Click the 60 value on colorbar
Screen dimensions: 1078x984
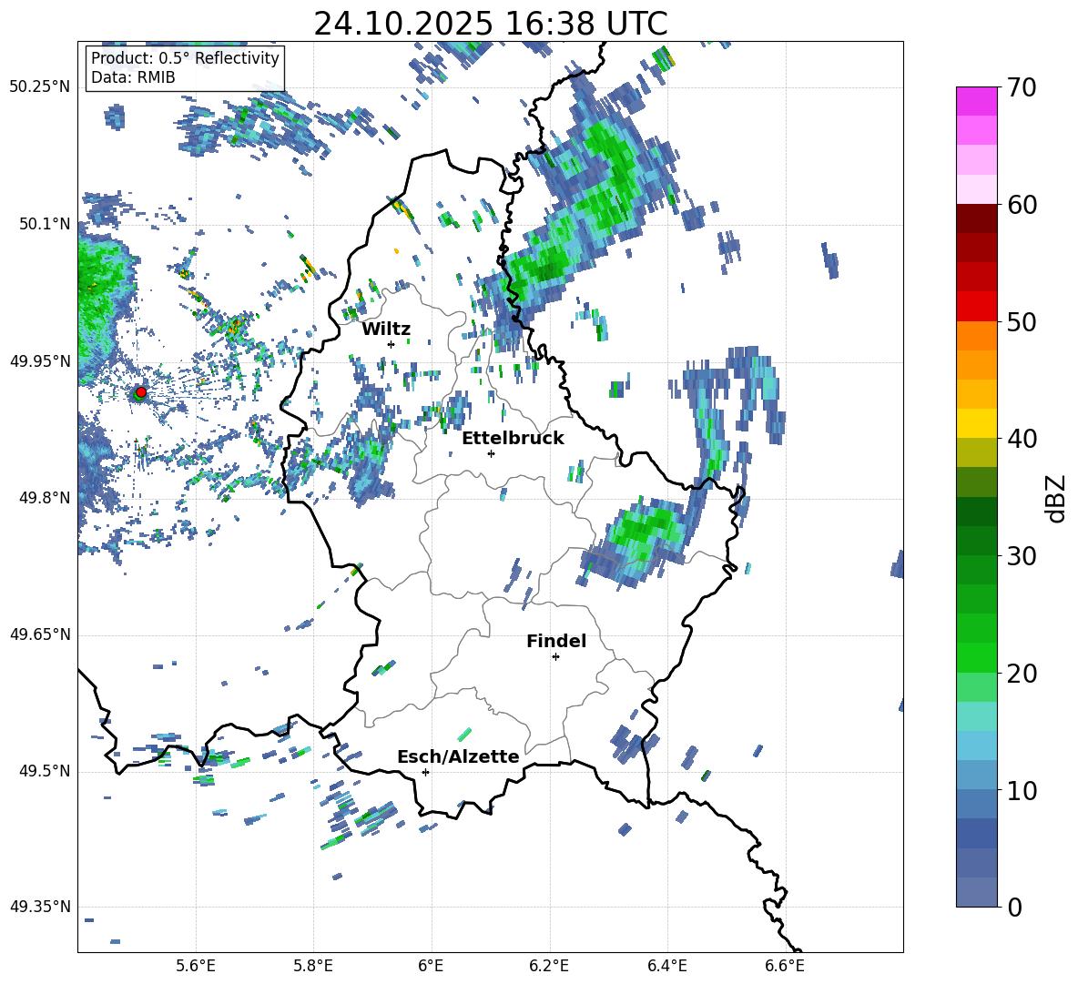pyautogui.click(x=1022, y=205)
